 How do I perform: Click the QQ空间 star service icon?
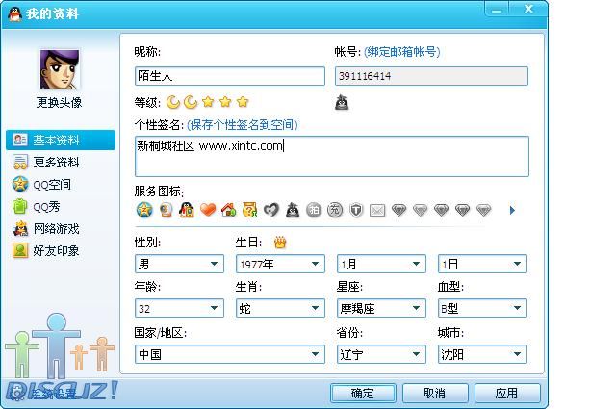[144, 210]
